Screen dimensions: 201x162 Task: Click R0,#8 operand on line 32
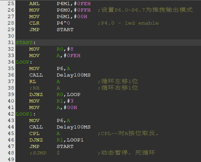[x=65, y=49]
